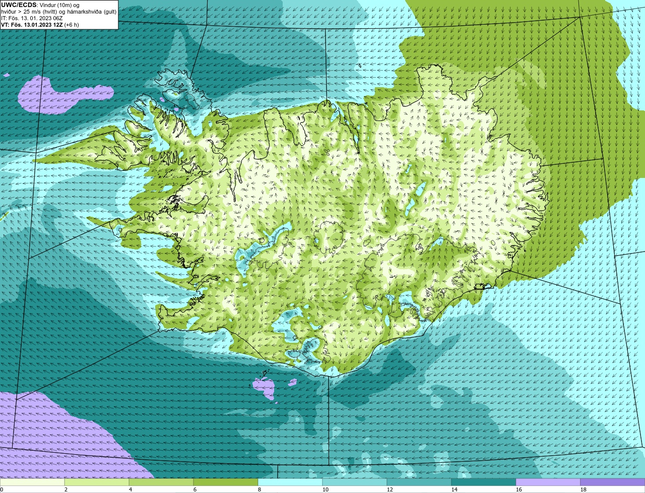Click the legend label '6'

(195, 489)
